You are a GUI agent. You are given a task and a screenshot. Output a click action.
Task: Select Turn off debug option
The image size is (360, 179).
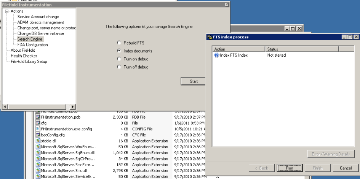[x=119, y=67]
